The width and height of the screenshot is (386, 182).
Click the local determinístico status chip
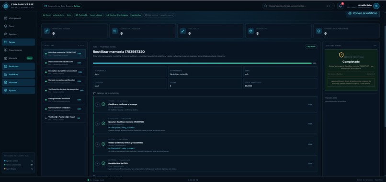(57, 15)
